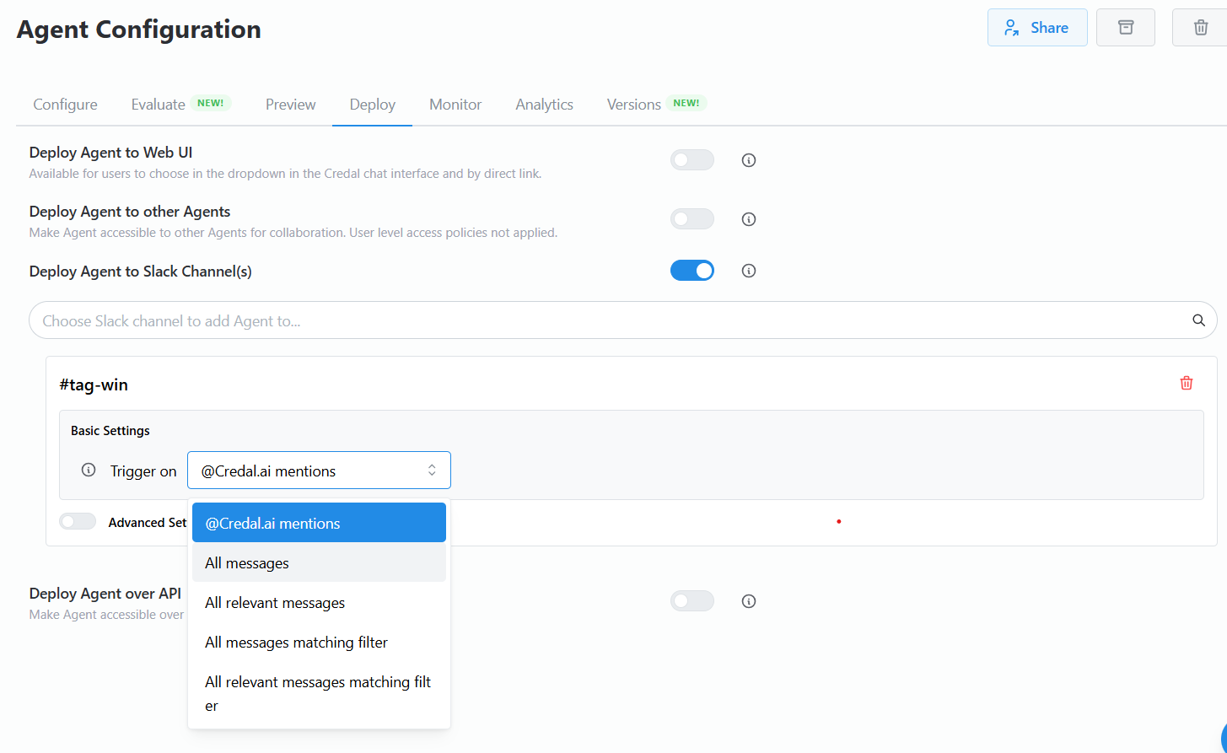This screenshot has width=1227, height=753.
Task: Delete the #tag-win Slack channel
Action: tap(1187, 383)
